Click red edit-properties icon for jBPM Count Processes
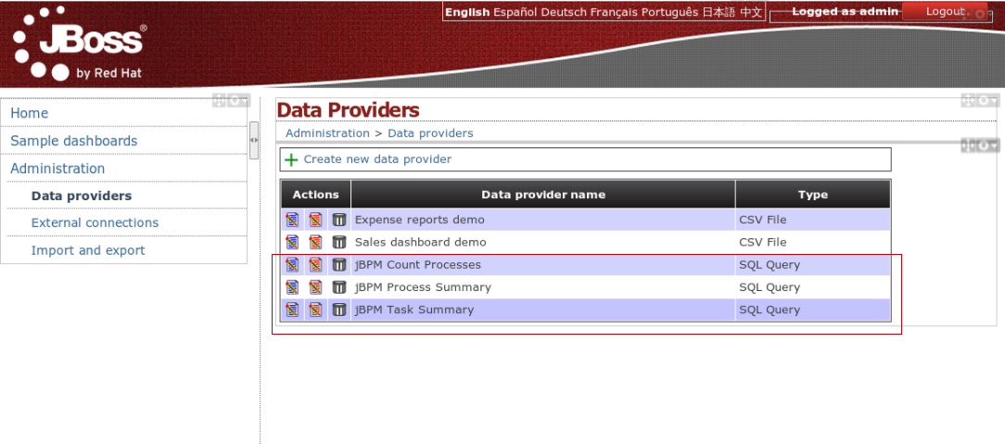Screen dimensions: 1005x444 coord(315,264)
